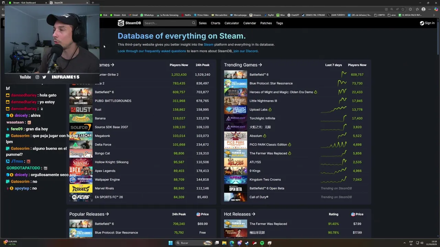This screenshot has width=440, height=247.
Task: Open File Explorer from the taskbar
Action: pos(224,243)
